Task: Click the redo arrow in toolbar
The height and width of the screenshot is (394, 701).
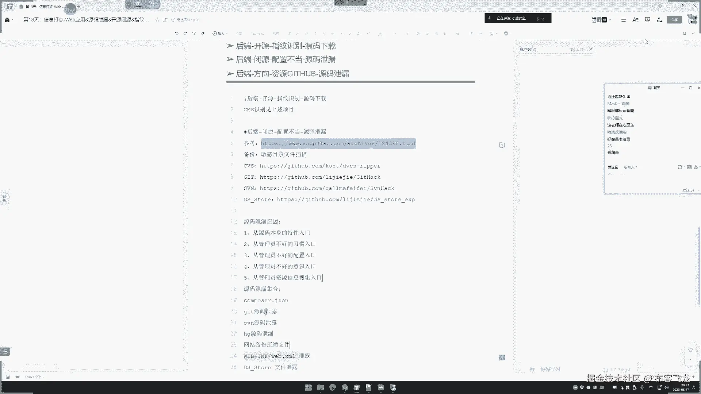Action: click(x=185, y=34)
